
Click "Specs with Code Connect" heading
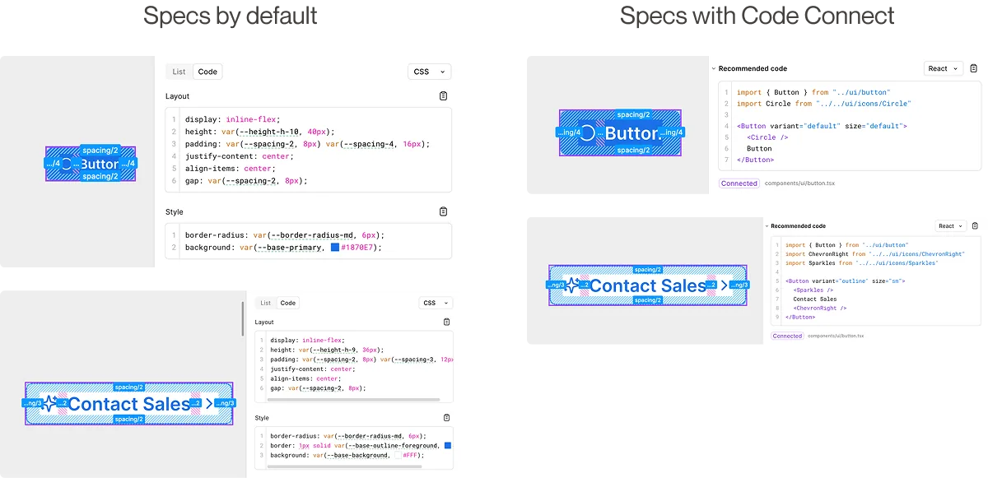[x=757, y=16]
